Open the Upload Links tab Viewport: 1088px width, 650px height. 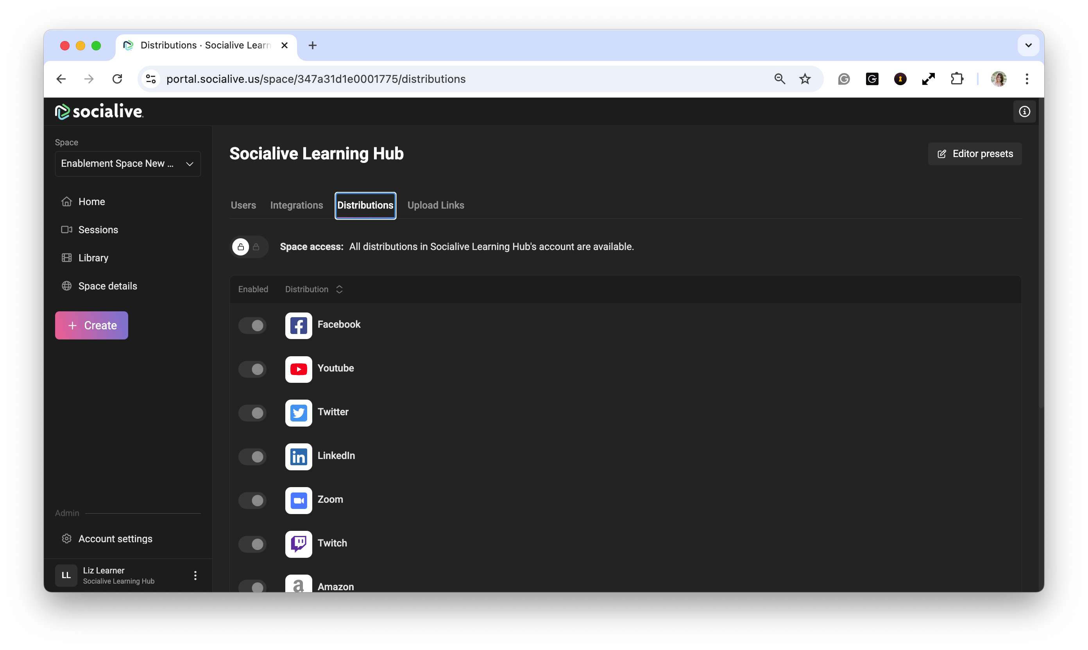click(x=435, y=205)
